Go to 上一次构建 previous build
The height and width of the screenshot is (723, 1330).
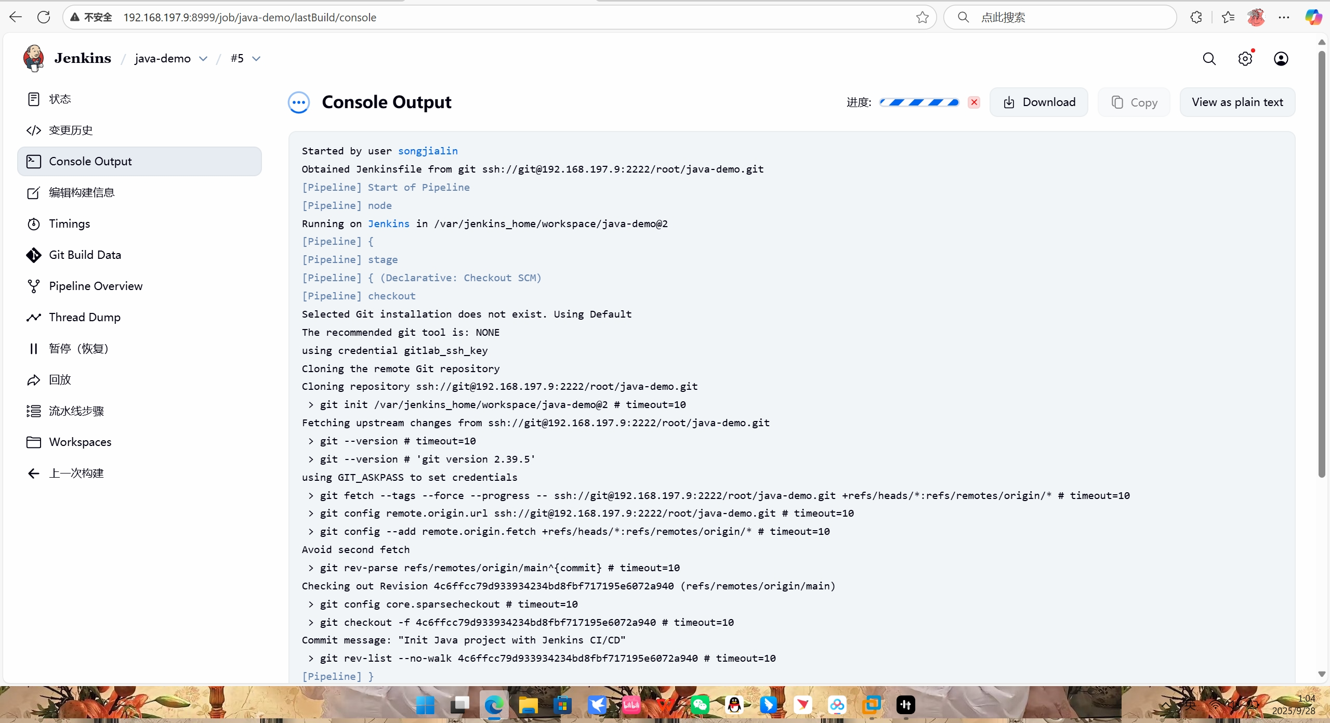(139, 473)
